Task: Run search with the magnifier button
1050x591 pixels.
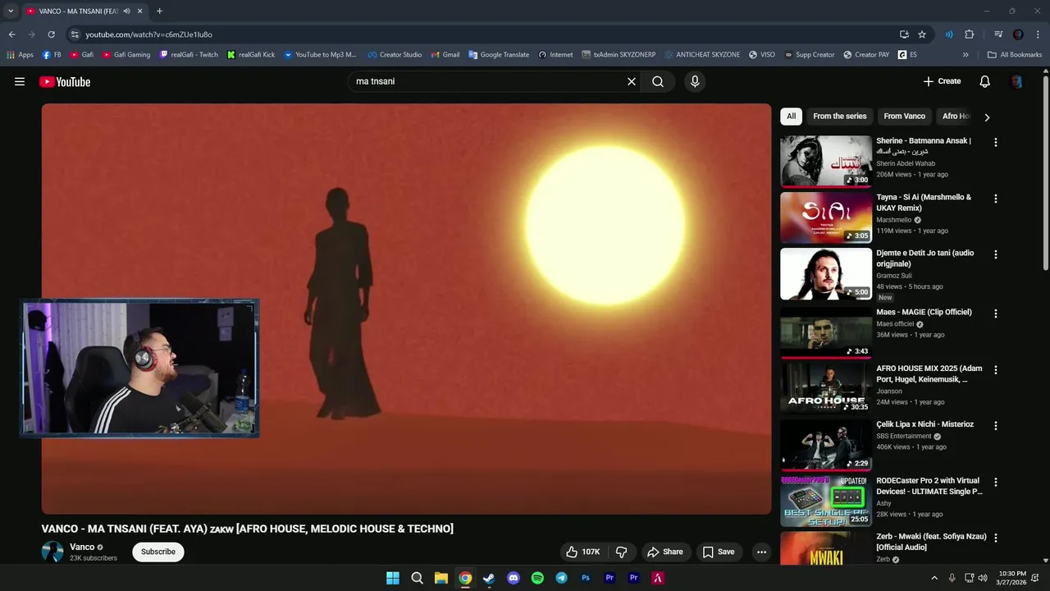Action: (658, 81)
